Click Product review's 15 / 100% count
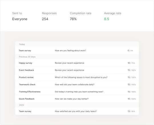This screenshot has width=154, height=125. coord(131,77)
